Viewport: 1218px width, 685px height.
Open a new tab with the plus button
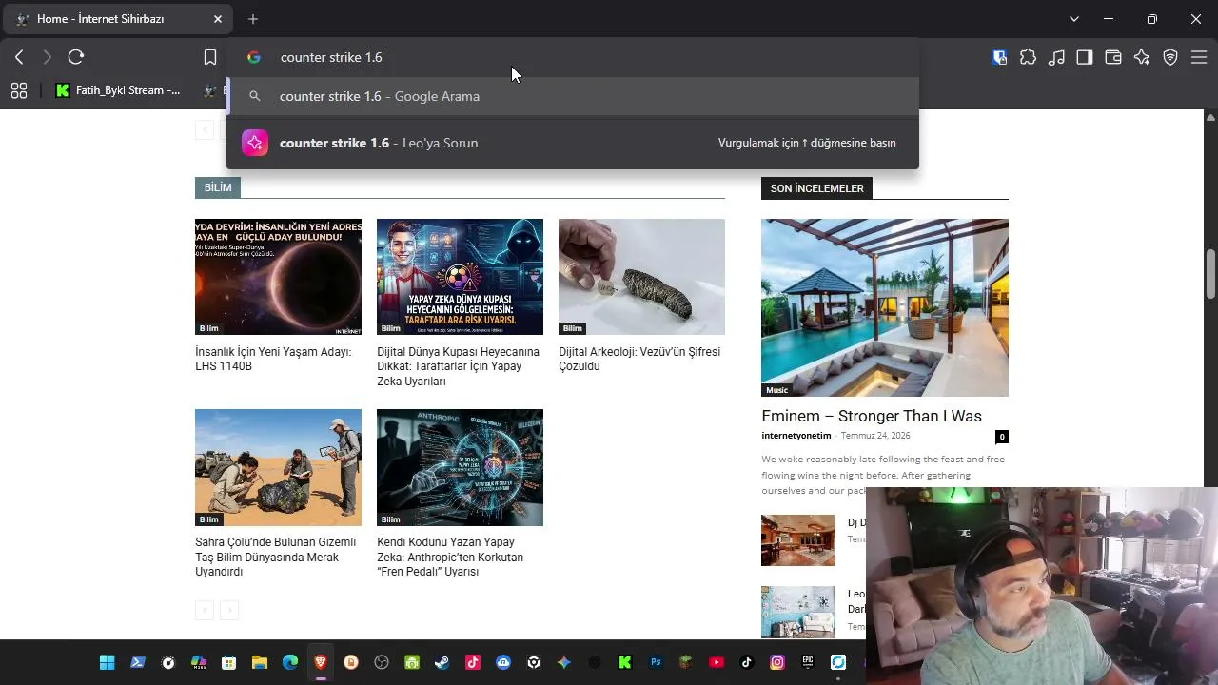pos(253,19)
